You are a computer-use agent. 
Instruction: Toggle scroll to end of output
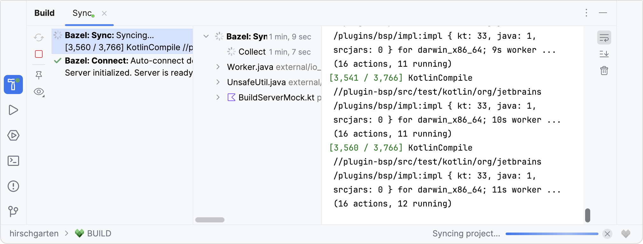(x=604, y=54)
